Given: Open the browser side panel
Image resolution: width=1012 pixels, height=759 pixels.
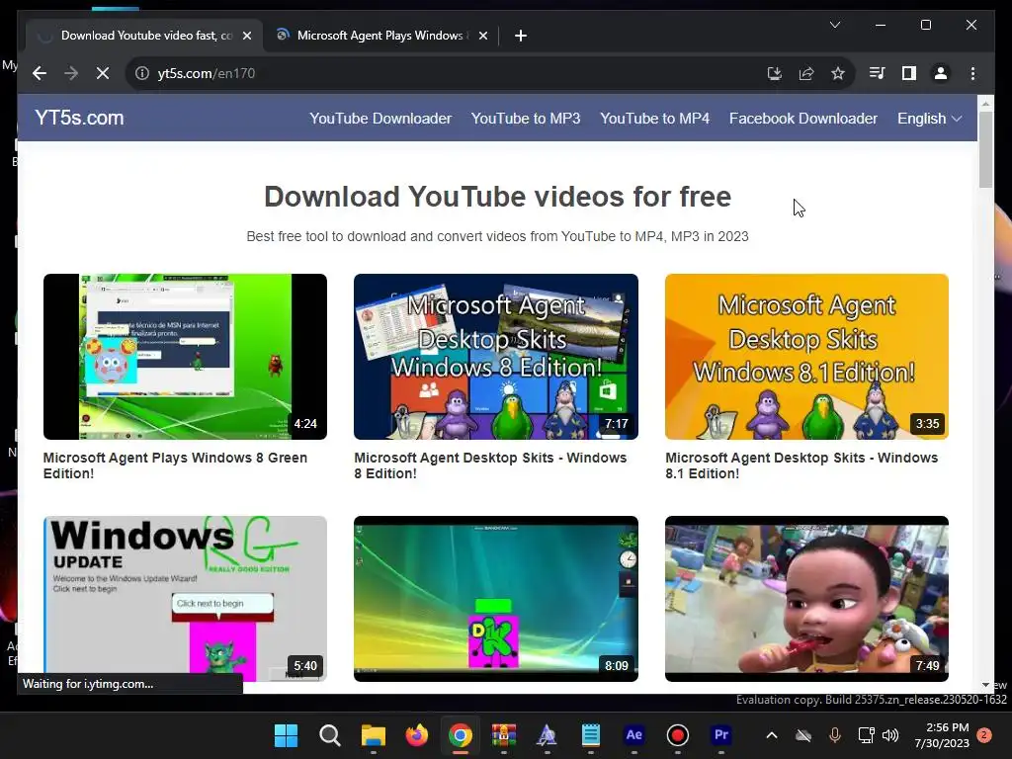Looking at the screenshot, I should tap(909, 73).
